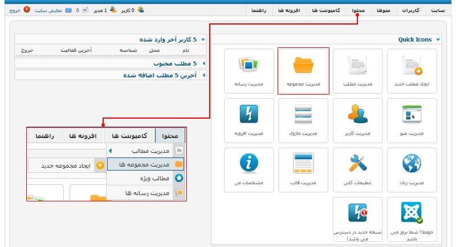Open the ایجاد مطلب جدید quick icon
The image size is (456, 247).
point(412,71)
